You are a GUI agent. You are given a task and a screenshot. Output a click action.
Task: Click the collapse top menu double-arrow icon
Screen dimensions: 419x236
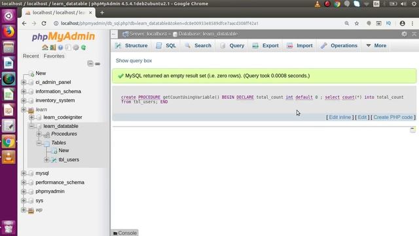pos(414,34)
